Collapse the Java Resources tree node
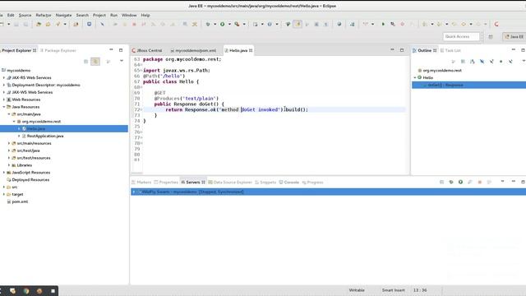Screen dimensions: 526x296 click(x=4, y=107)
